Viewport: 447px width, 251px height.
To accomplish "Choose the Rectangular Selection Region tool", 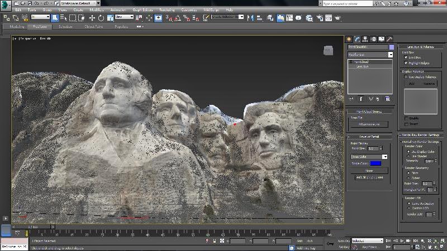I will [x=73, y=18].
